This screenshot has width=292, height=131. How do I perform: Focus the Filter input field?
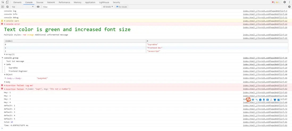coord(72,7)
